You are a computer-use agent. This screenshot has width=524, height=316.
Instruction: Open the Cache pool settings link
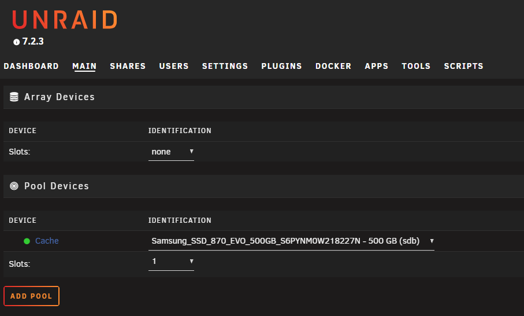tap(47, 241)
